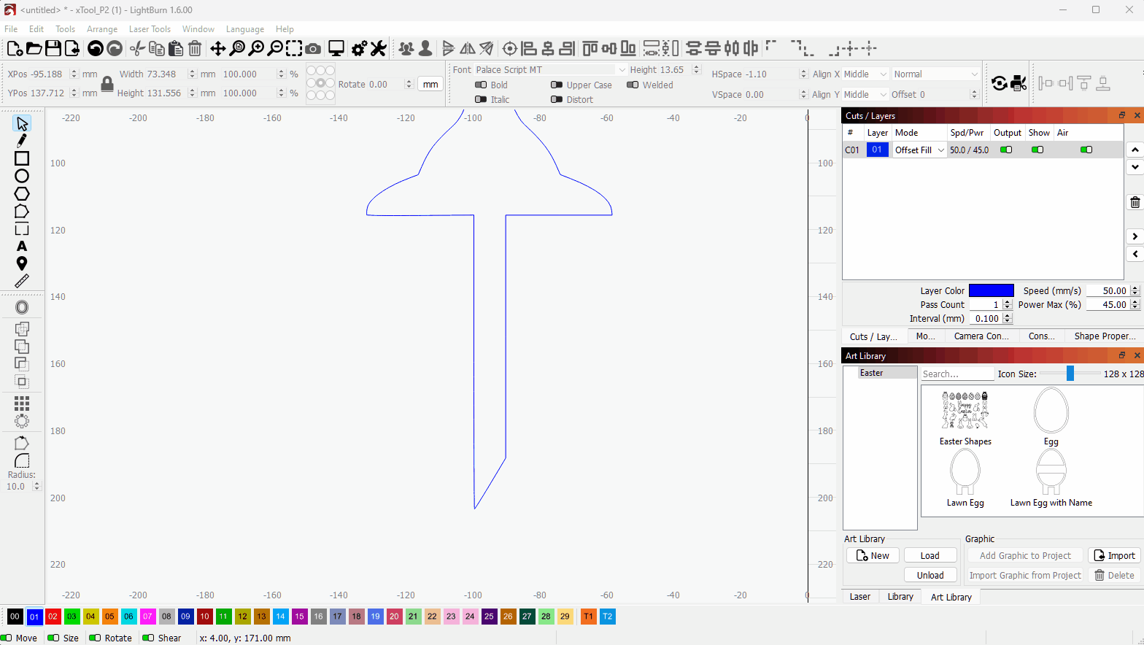
Task: Pick the Draw Lines pencil tool
Action: (x=22, y=141)
